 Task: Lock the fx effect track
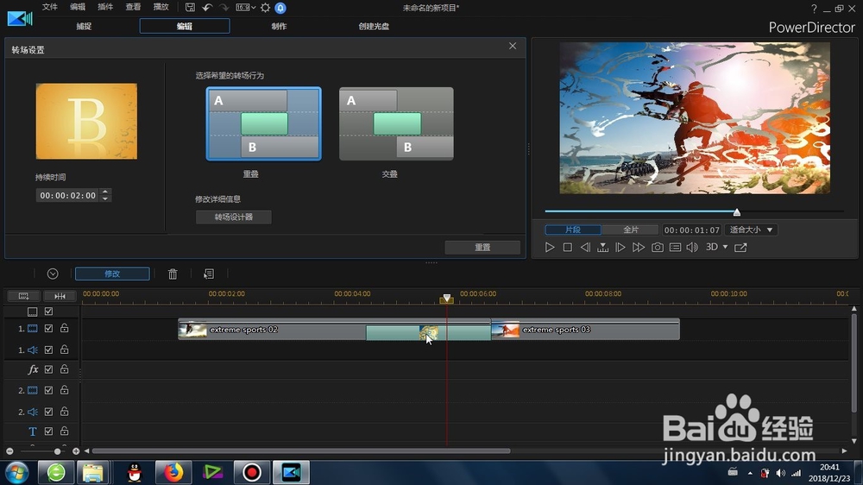65,369
